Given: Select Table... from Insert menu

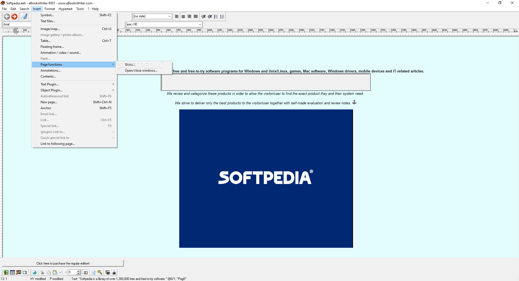Looking at the screenshot, I should [x=74, y=41].
